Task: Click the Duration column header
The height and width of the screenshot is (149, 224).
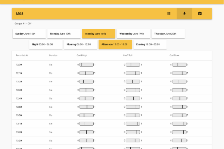Action: tap(53, 56)
